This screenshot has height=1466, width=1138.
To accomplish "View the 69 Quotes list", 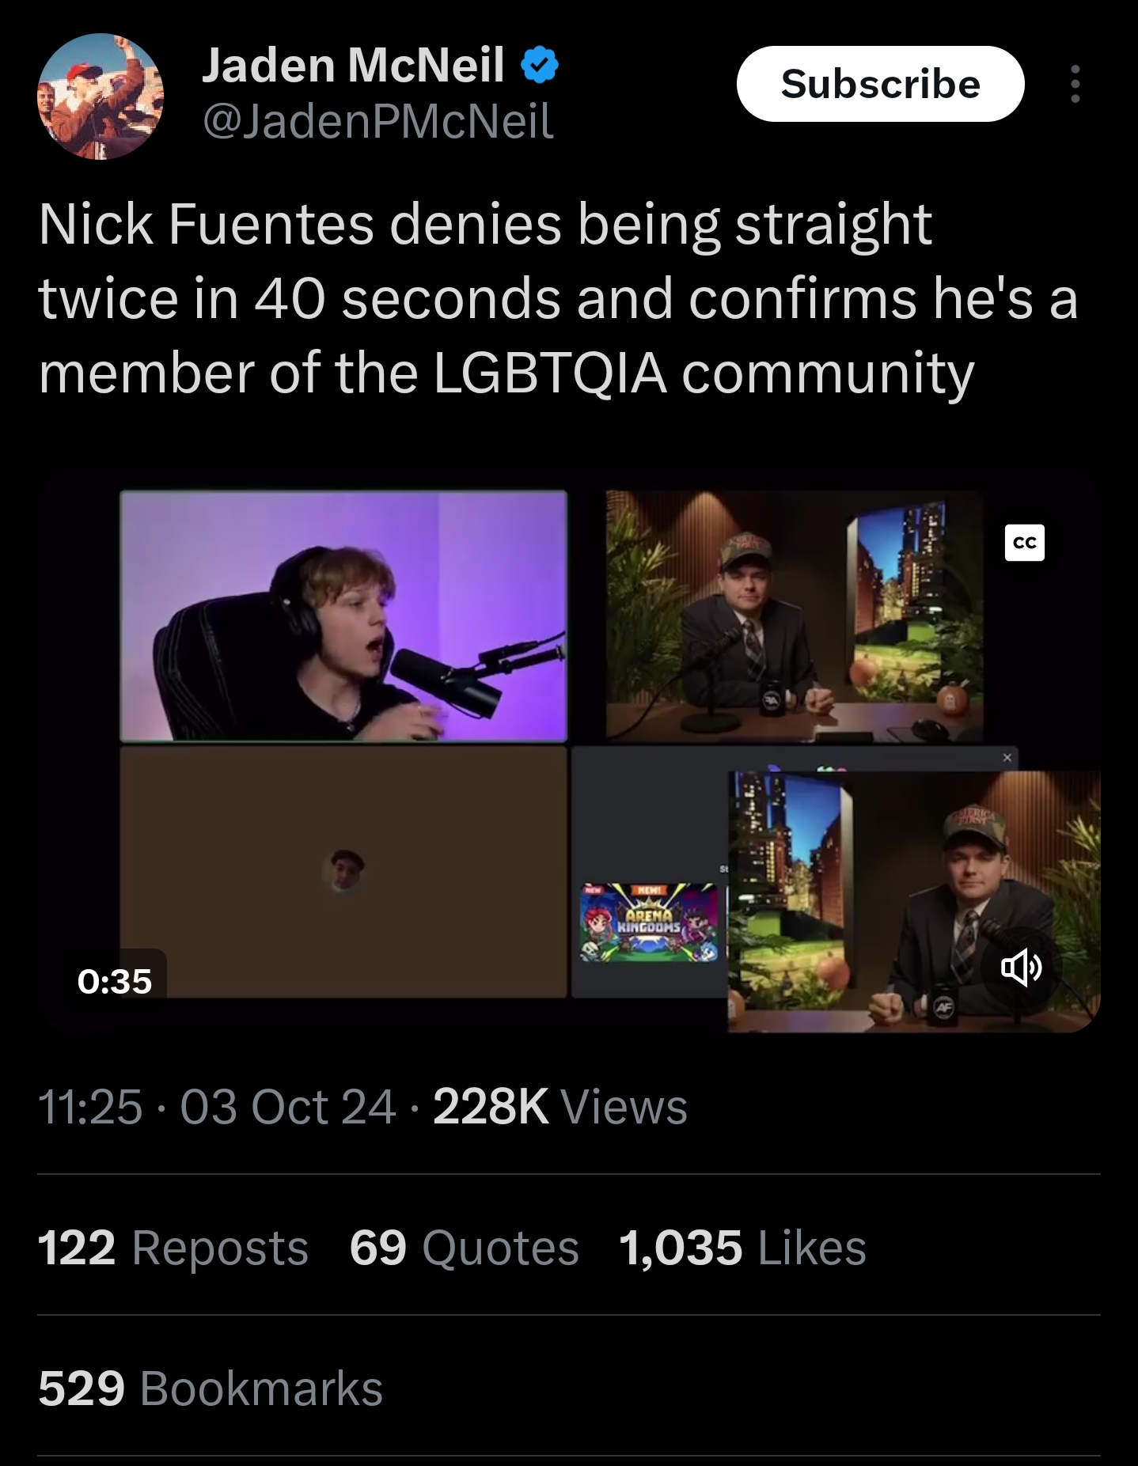I will pyautogui.click(x=465, y=1248).
